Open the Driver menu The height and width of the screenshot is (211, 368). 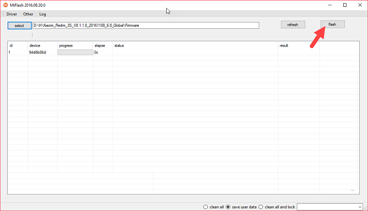(12, 14)
